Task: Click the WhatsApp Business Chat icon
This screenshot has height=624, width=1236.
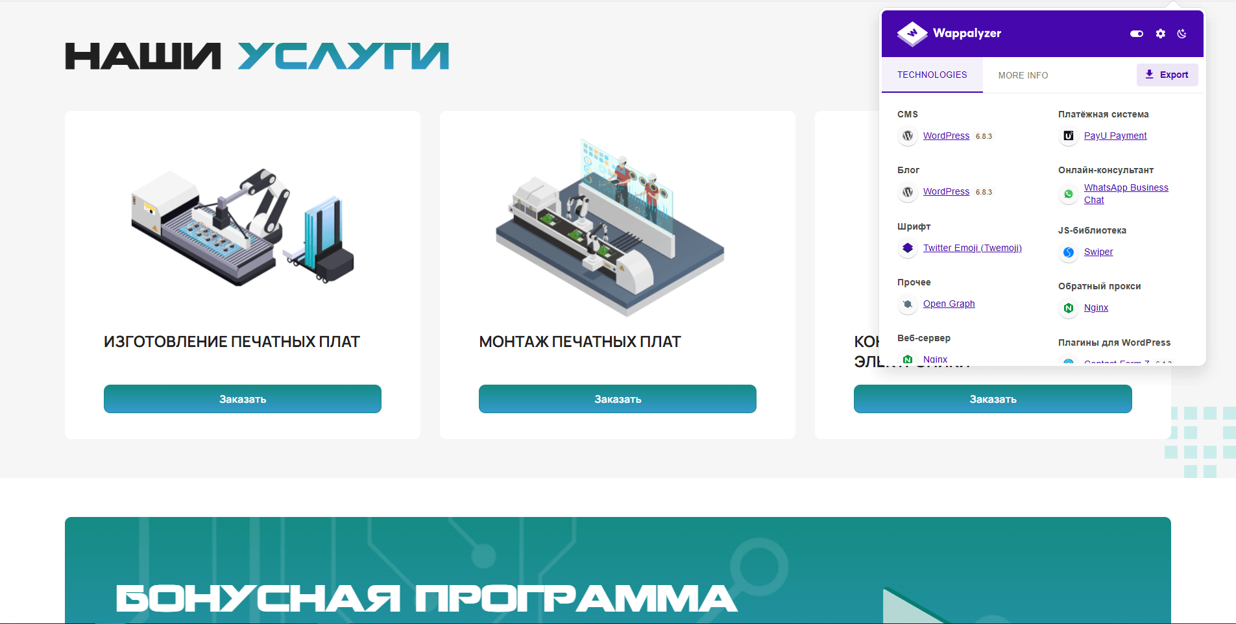Action: point(1069,194)
